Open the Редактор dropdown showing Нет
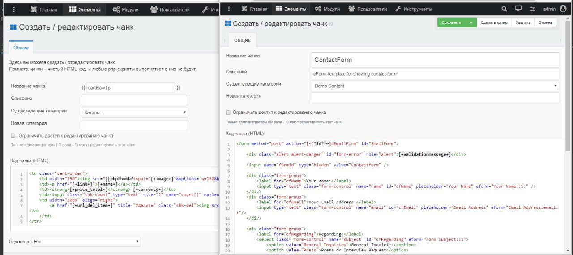This screenshot has width=573, height=255. click(x=86, y=242)
